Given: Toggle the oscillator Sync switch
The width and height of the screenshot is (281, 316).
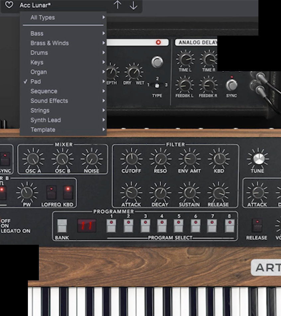Looking at the screenshot, I should [5, 159].
